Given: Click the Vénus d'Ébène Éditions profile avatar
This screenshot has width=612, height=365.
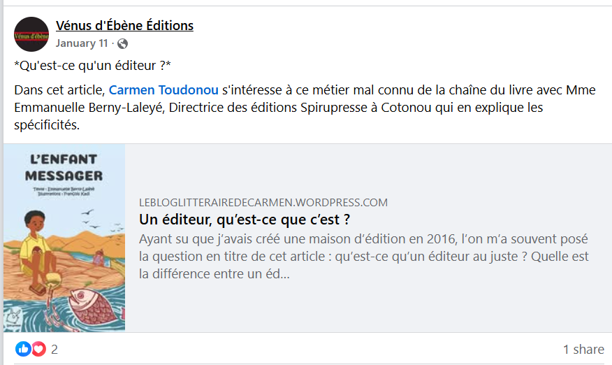Looking at the screenshot, I should (x=31, y=34).
